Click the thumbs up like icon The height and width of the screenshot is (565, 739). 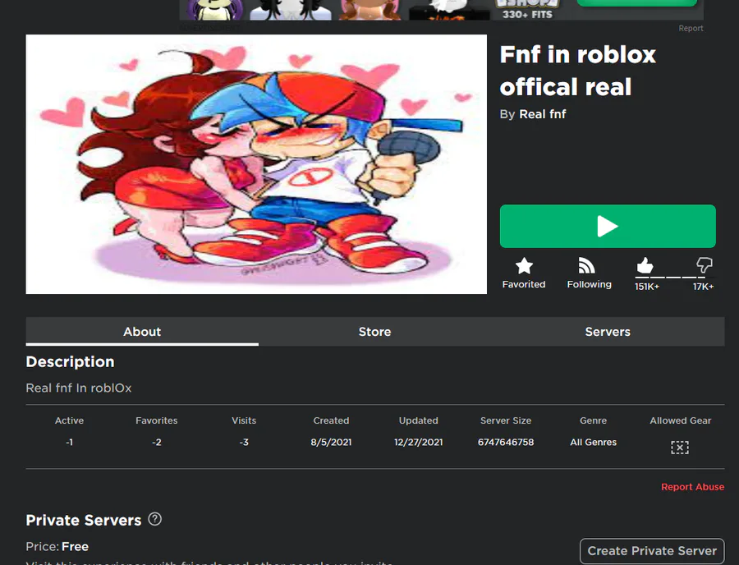click(x=645, y=265)
